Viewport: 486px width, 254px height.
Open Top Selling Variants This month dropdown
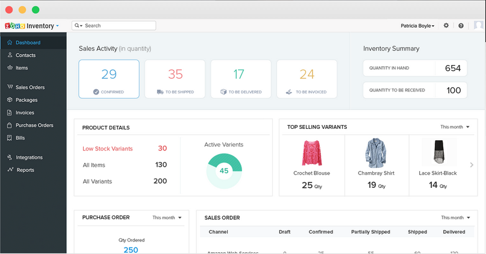tap(455, 127)
